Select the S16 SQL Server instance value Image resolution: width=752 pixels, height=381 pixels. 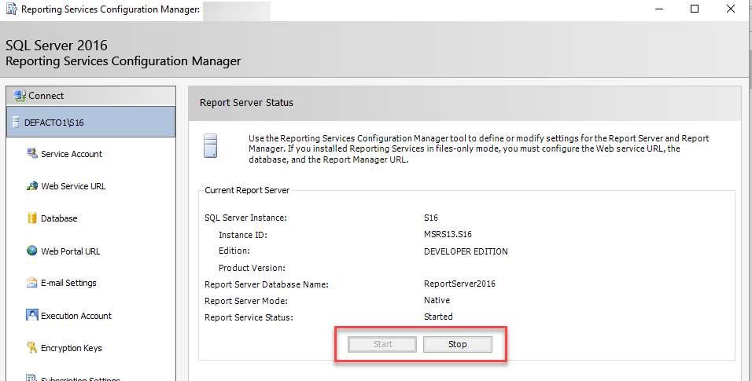[x=431, y=218]
